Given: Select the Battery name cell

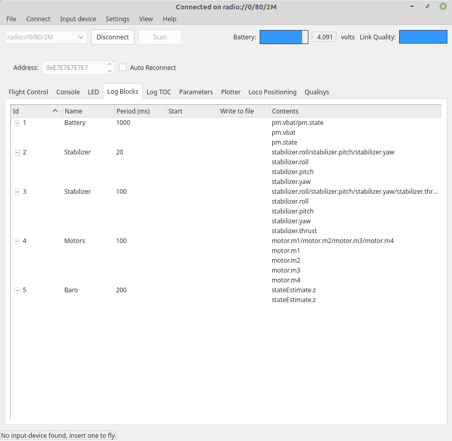Looking at the screenshot, I should pyautogui.click(x=75, y=123).
